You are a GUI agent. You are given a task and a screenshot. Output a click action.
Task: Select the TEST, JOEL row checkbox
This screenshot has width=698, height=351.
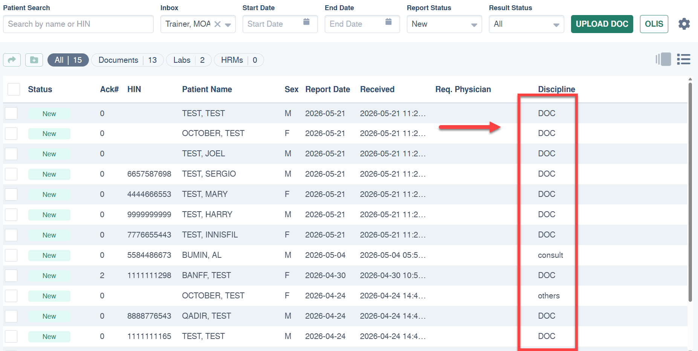(11, 154)
